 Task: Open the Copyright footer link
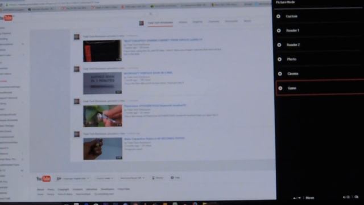coord(63,190)
